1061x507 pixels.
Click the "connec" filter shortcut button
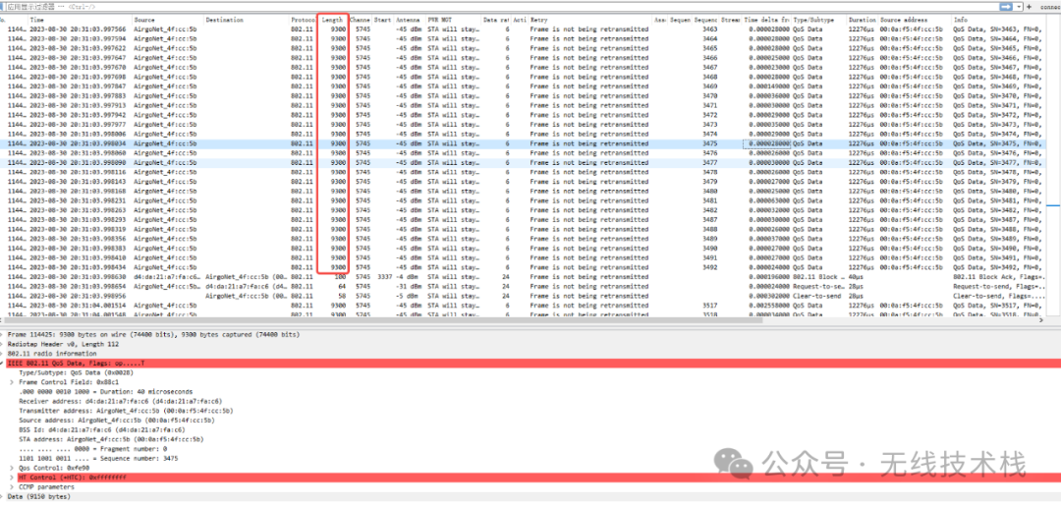(1049, 6)
